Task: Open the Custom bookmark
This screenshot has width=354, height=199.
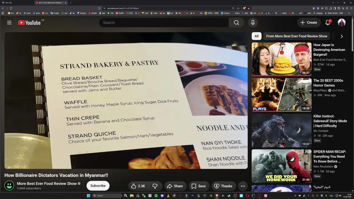Action: click(x=225, y=13)
